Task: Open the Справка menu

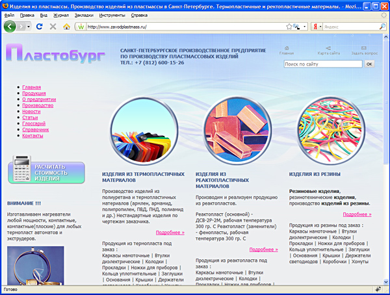Action: coord(139,15)
